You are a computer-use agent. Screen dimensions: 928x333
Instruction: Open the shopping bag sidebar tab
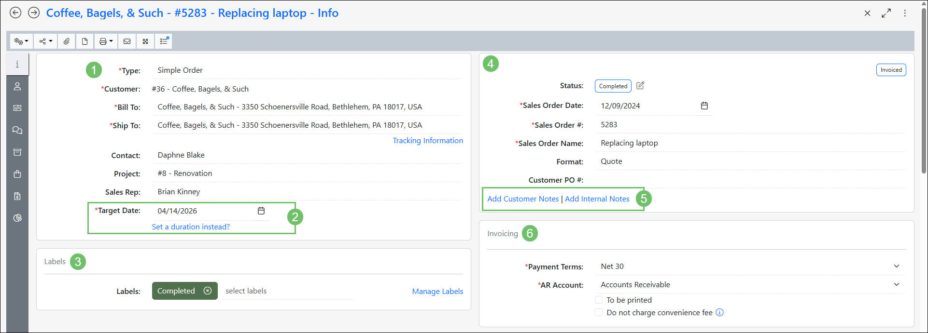tap(17, 174)
